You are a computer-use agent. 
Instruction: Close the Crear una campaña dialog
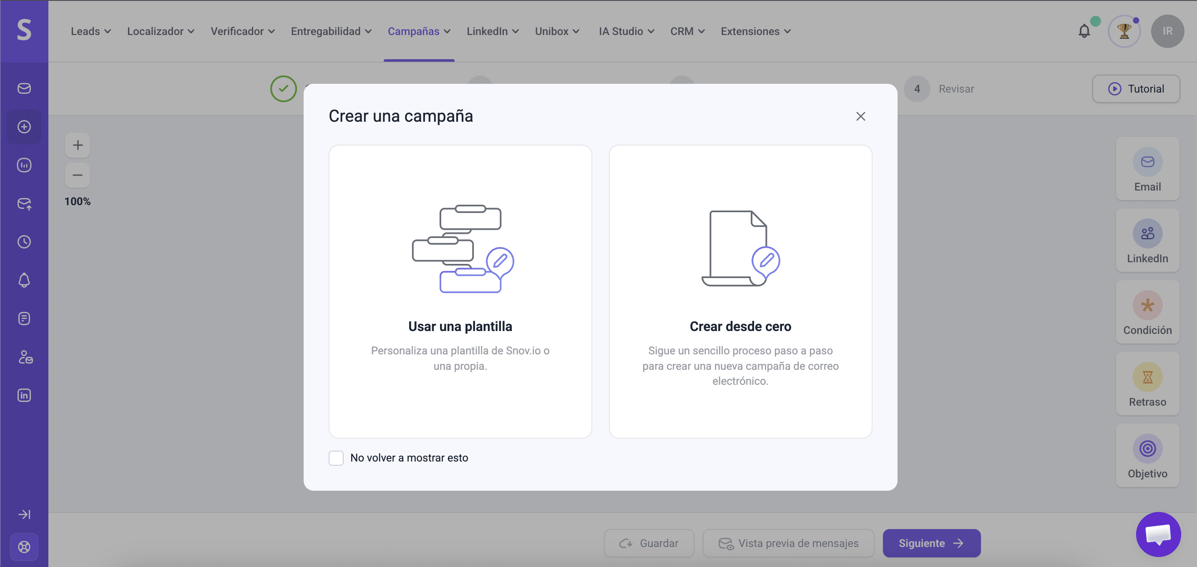click(x=860, y=117)
